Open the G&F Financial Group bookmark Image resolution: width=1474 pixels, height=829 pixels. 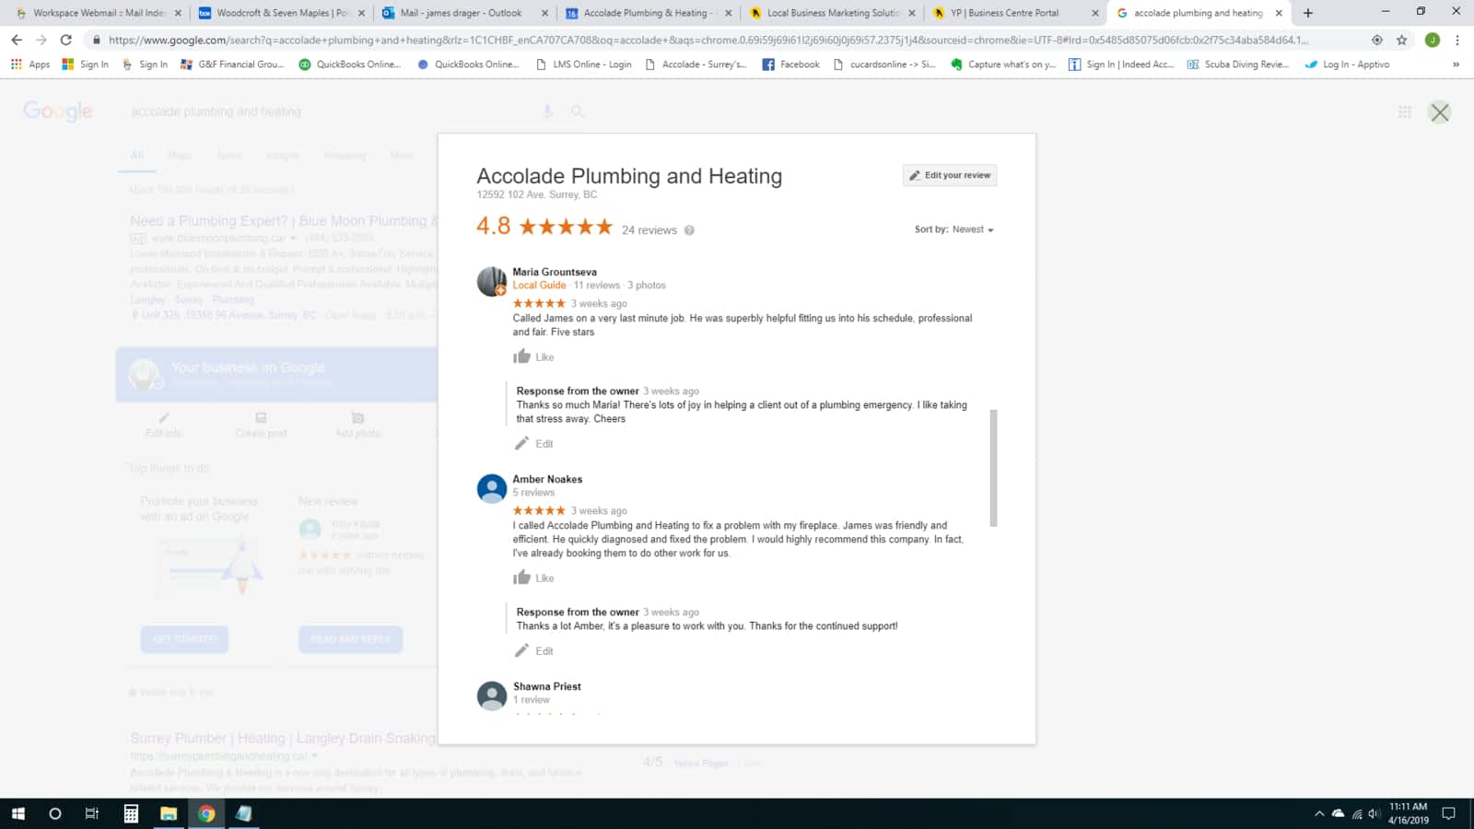[232, 64]
